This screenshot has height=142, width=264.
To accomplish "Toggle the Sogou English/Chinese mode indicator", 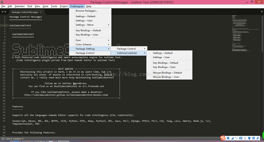I will (228, 138).
